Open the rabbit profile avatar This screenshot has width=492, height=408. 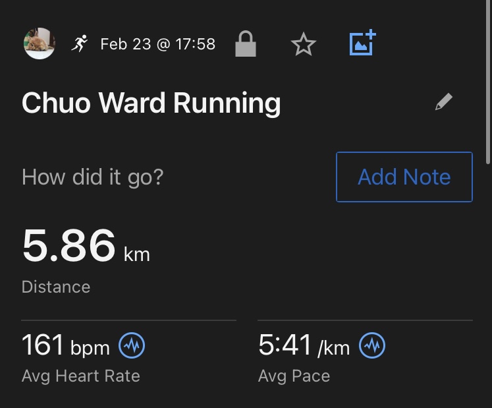[x=40, y=44]
